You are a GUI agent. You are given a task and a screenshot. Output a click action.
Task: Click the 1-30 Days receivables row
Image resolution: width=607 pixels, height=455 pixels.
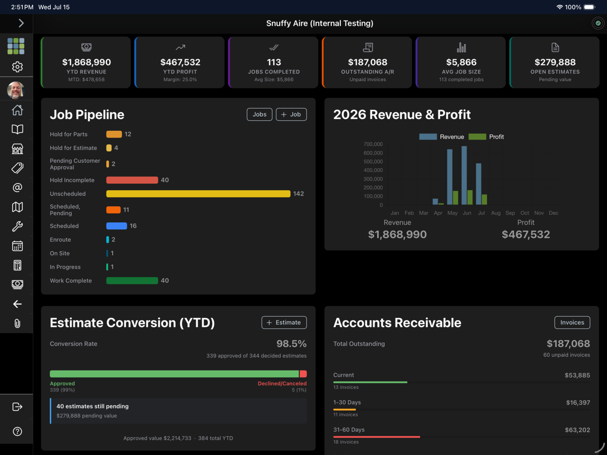tap(461, 408)
